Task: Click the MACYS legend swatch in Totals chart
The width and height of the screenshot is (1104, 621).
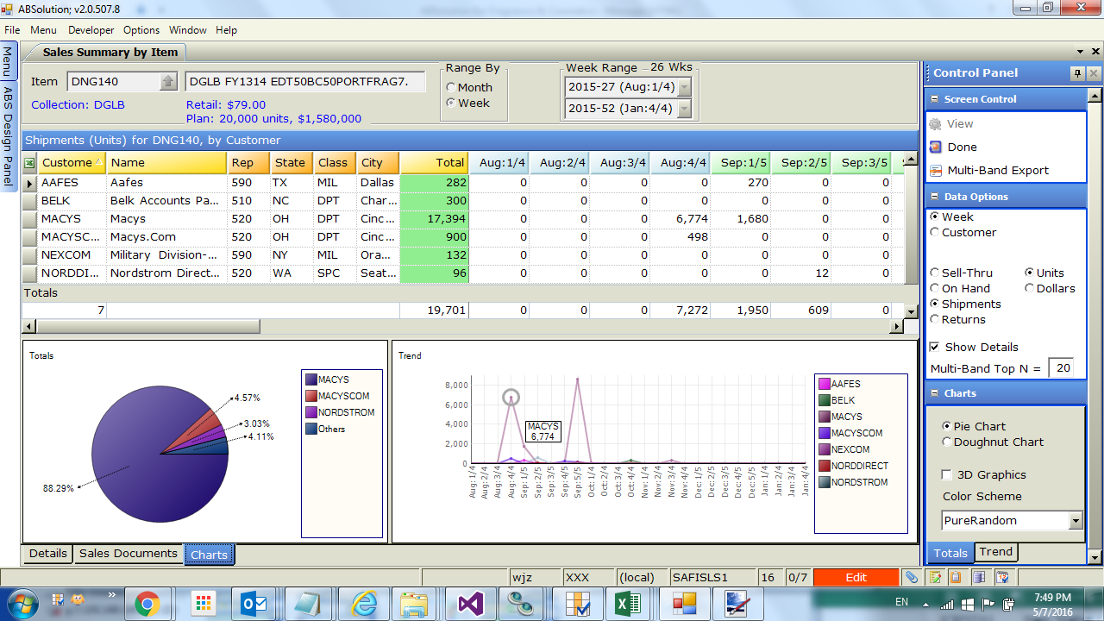Action: coord(310,379)
